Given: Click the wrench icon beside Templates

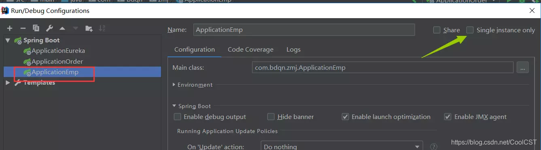Looking at the screenshot, I should pos(18,83).
